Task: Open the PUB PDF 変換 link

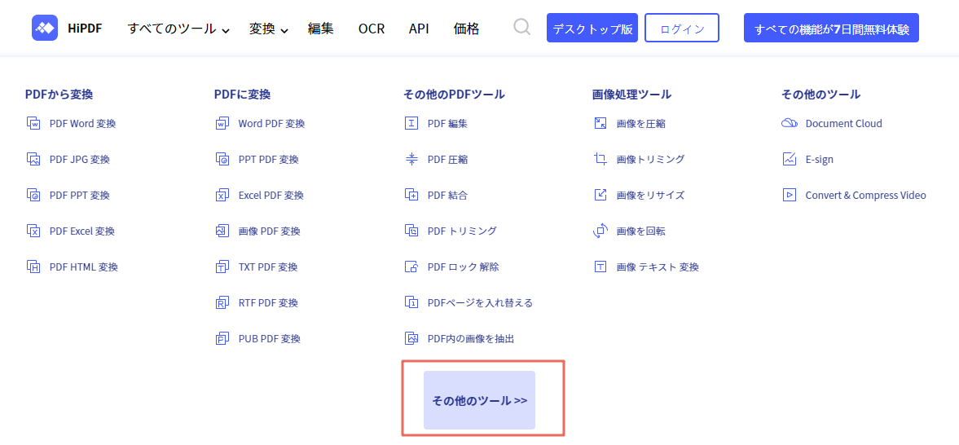Action: 269,338
